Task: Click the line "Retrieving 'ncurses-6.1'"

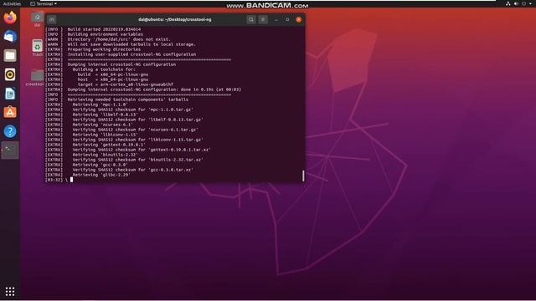Action: [102, 125]
